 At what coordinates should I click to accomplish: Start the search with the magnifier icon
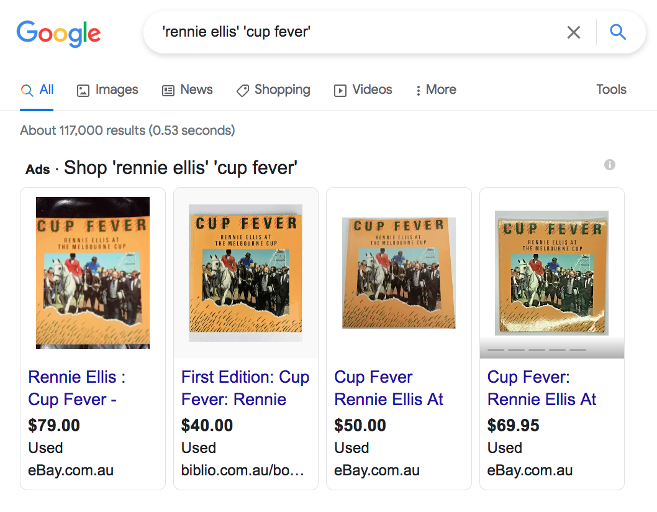point(618,32)
